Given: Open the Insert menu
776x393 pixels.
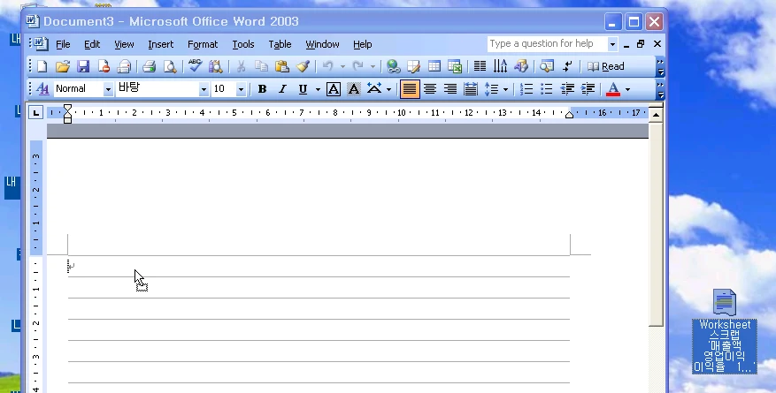Looking at the screenshot, I should pyautogui.click(x=161, y=44).
